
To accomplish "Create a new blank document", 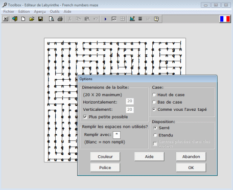I will [x=23, y=19].
